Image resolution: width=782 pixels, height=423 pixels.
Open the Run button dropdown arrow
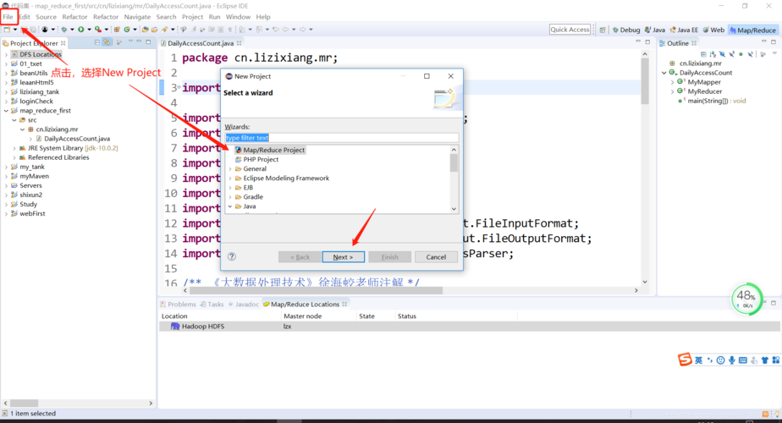click(x=89, y=30)
